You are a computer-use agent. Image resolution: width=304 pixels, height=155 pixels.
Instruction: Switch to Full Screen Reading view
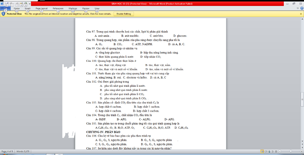pos(266,151)
